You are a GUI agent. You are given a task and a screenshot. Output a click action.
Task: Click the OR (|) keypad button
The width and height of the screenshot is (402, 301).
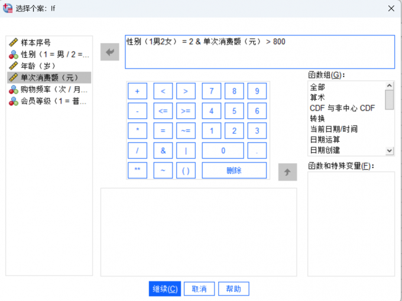pos(186,150)
